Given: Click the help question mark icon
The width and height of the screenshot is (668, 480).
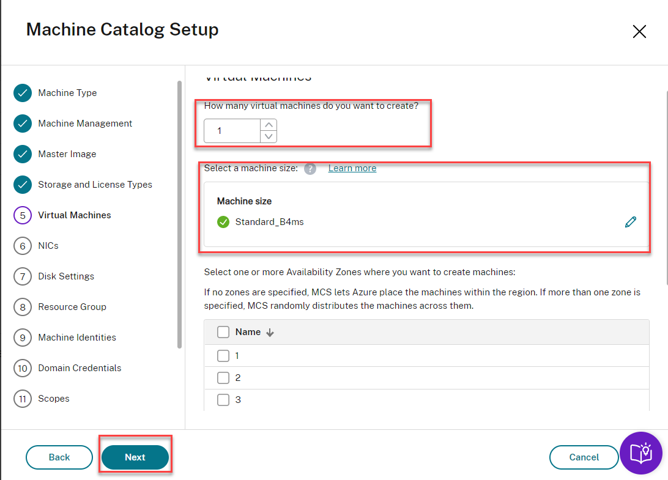Looking at the screenshot, I should point(310,169).
